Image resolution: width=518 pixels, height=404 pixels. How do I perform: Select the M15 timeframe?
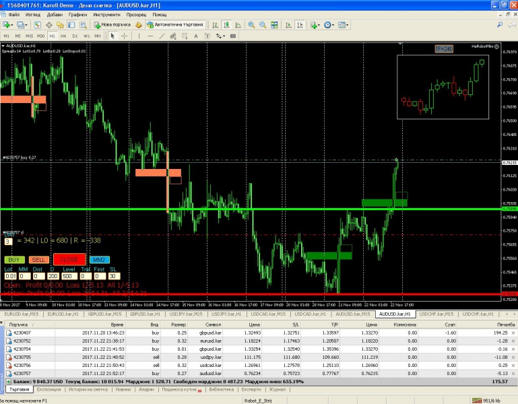pos(29,36)
